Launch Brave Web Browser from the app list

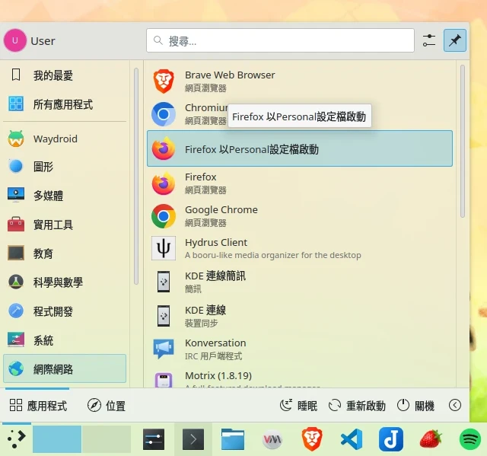(x=228, y=81)
